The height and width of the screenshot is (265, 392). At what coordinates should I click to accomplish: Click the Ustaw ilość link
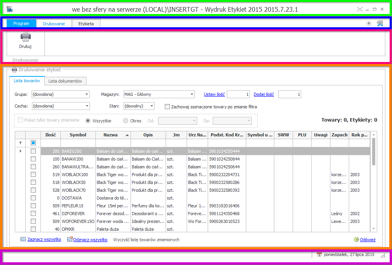pos(214,94)
